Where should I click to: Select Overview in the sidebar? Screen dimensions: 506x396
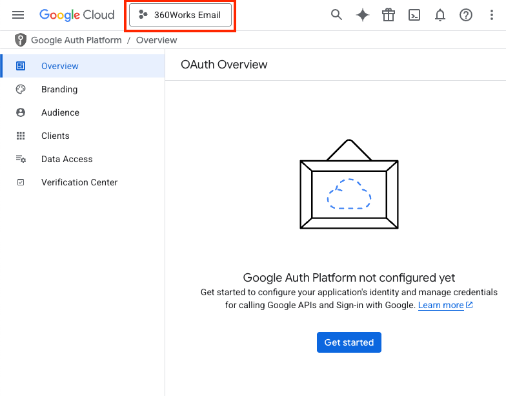pyautogui.click(x=83, y=66)
